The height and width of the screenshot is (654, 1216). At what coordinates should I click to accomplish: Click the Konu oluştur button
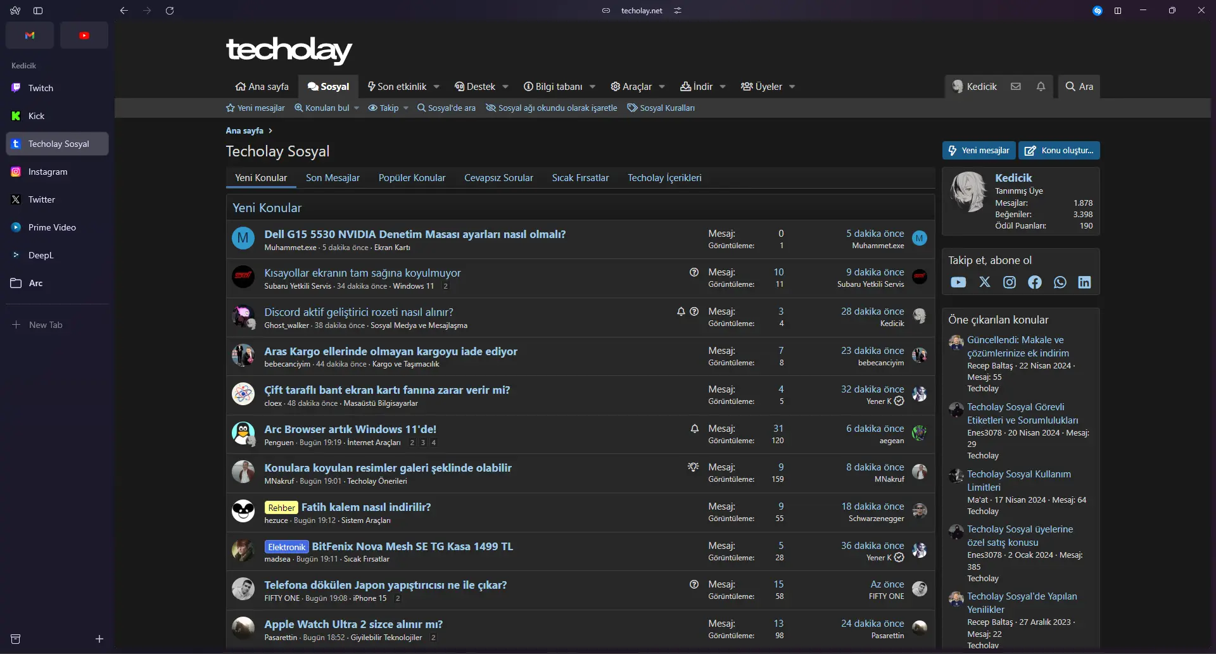tap(1060, 150)
